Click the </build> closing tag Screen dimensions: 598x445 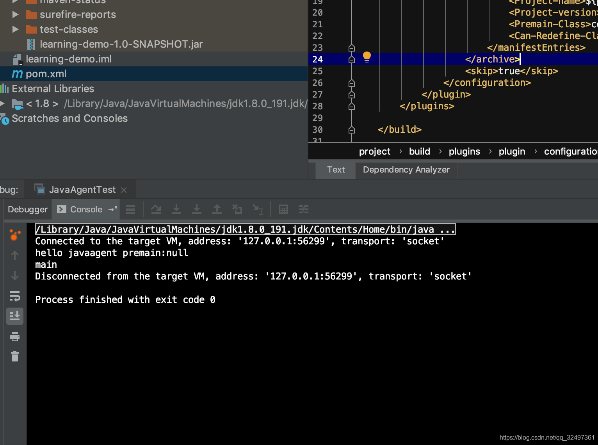400,130
